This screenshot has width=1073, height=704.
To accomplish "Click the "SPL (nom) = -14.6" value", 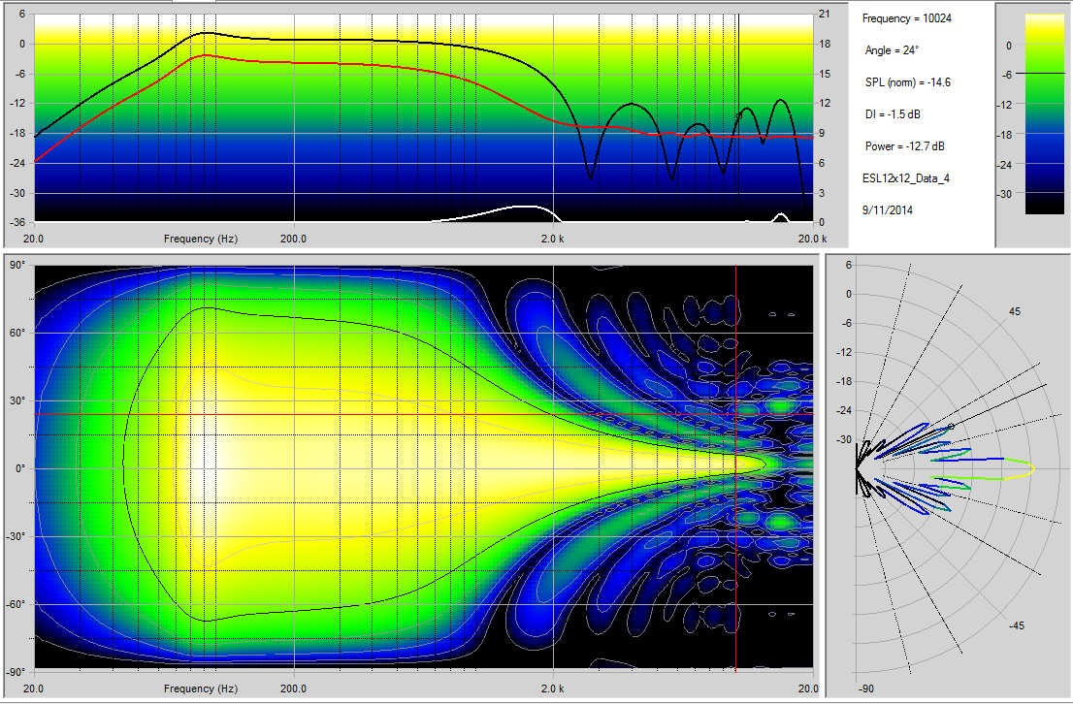I will (907, 82).
